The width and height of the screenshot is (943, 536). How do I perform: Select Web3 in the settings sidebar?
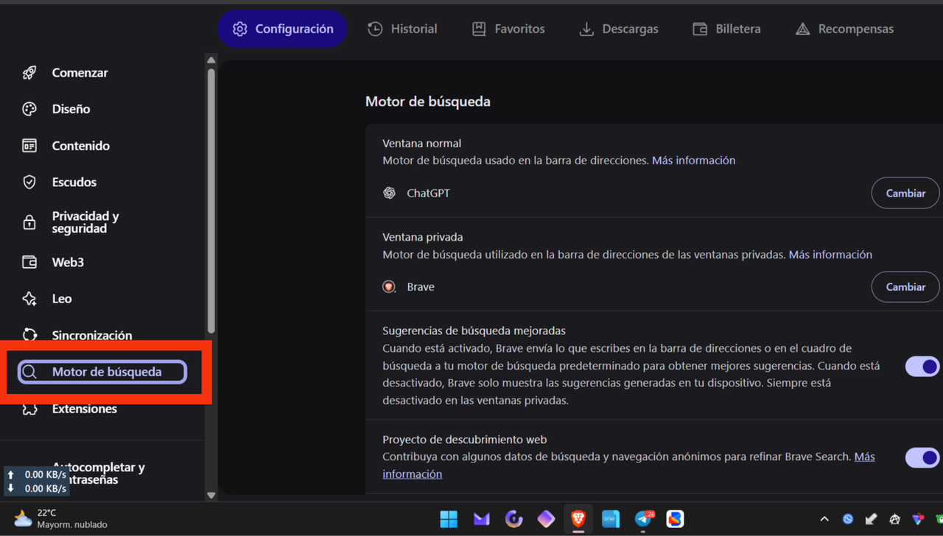[x=68, y=262]
